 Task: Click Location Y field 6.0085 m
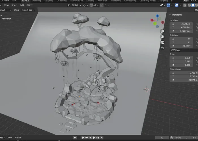[x=181, y=27]
